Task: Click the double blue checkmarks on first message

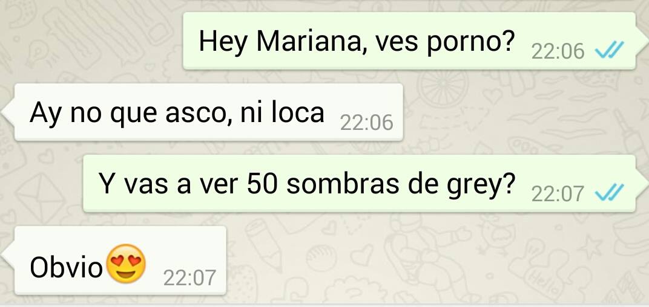Action: (x=608, y=51)
